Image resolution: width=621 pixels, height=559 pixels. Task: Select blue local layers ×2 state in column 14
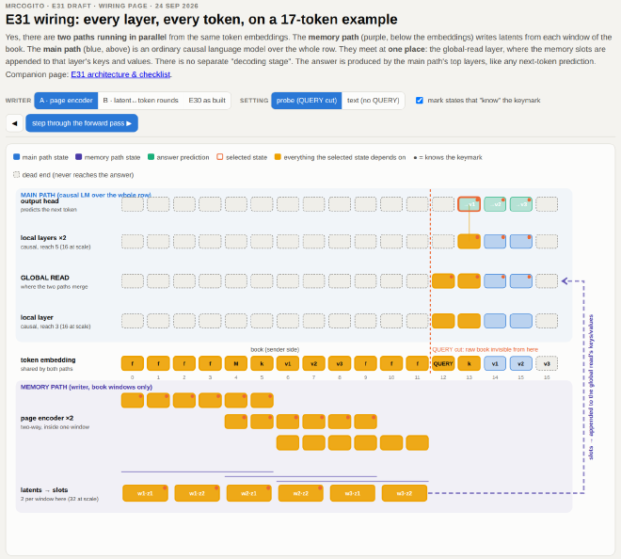pos(495,241)
